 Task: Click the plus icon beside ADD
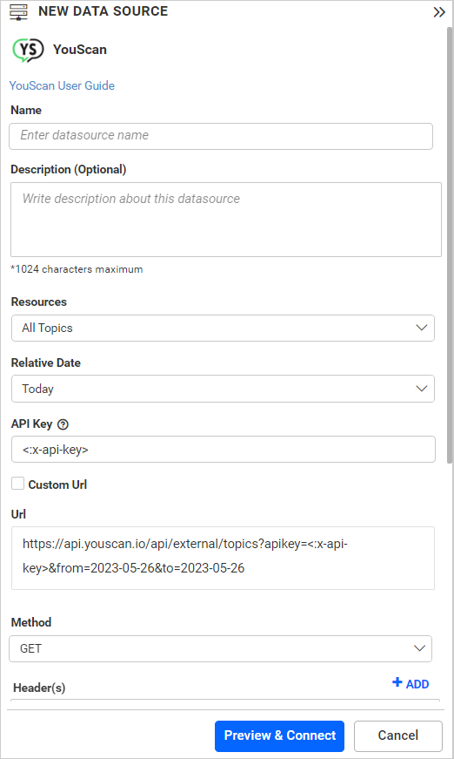point(397,682)
